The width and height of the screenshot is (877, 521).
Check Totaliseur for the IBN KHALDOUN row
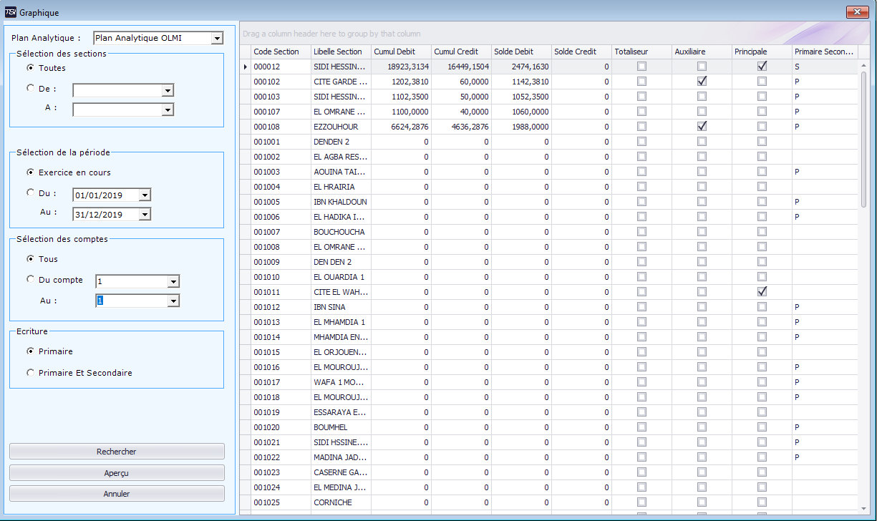(x=641, y=202)
